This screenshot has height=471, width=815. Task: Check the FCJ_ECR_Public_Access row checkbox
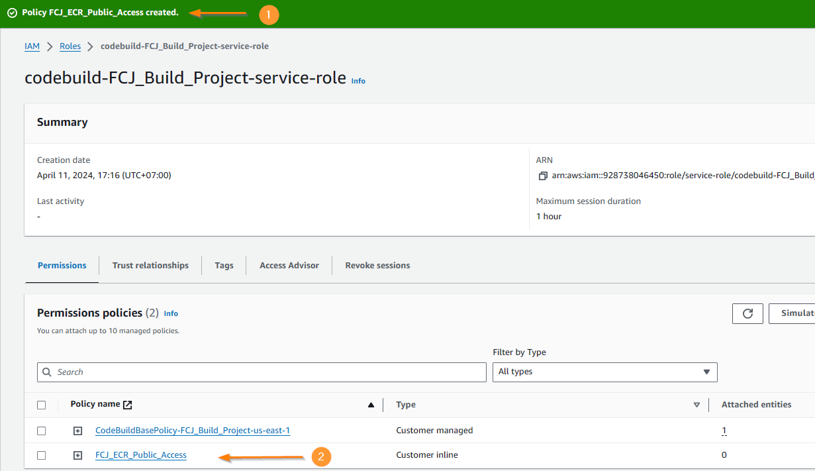click(x=42, y=455)
